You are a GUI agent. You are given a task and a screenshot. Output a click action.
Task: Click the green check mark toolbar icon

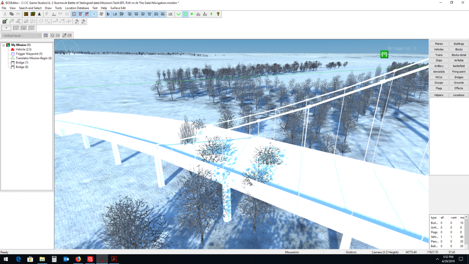(179, 14)
